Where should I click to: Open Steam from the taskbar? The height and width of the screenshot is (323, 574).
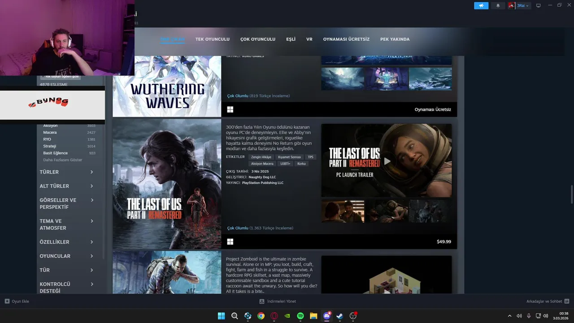(340, 316)
